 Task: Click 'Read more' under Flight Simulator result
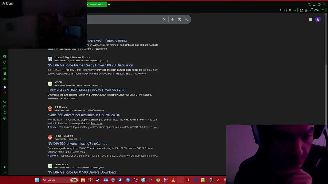(x=140, y=74)
